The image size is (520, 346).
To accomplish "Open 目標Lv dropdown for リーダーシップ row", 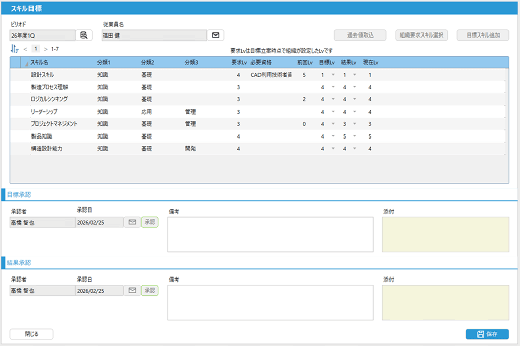I will click(x=333, y=112).
